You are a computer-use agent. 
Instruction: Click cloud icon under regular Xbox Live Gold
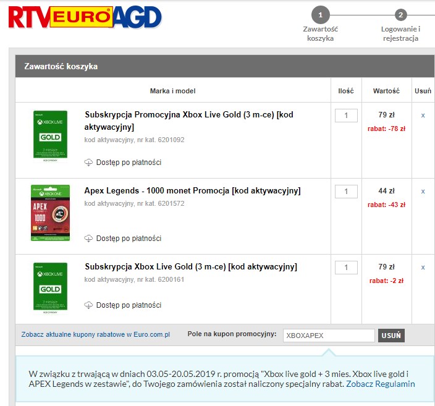[88, 305]
